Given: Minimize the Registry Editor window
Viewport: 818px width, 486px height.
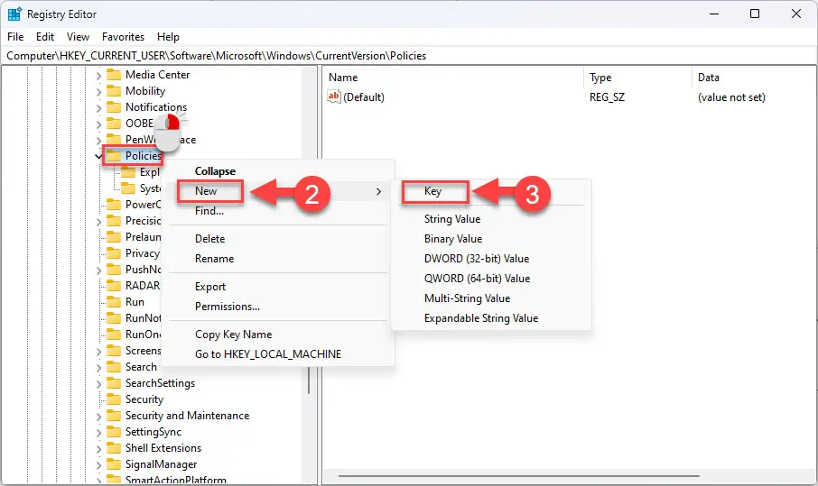Looking at the screenshot, I should tap(714, 14).
